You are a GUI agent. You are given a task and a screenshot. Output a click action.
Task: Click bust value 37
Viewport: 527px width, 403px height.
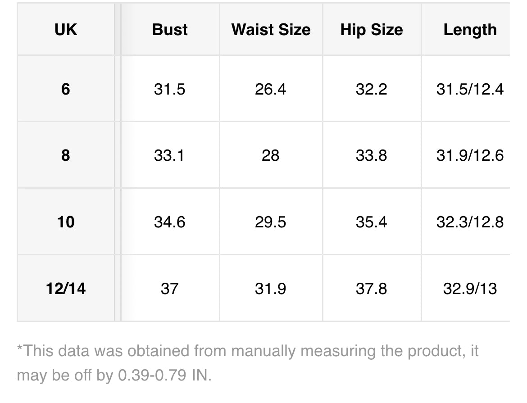tap(169, 289)
